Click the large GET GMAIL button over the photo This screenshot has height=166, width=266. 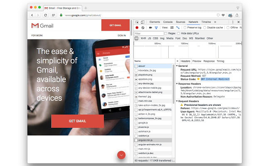coord(77,121)
